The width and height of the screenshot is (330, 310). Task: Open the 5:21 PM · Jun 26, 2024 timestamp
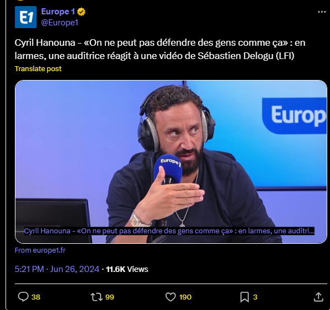[57, 269]
